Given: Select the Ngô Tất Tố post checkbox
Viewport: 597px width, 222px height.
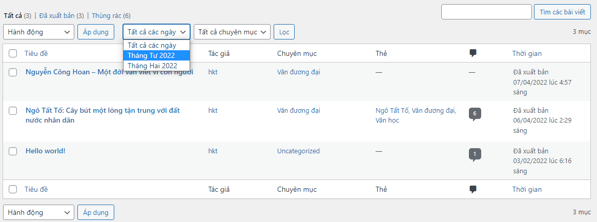Looking at the screenshot, I should (13, 110).
